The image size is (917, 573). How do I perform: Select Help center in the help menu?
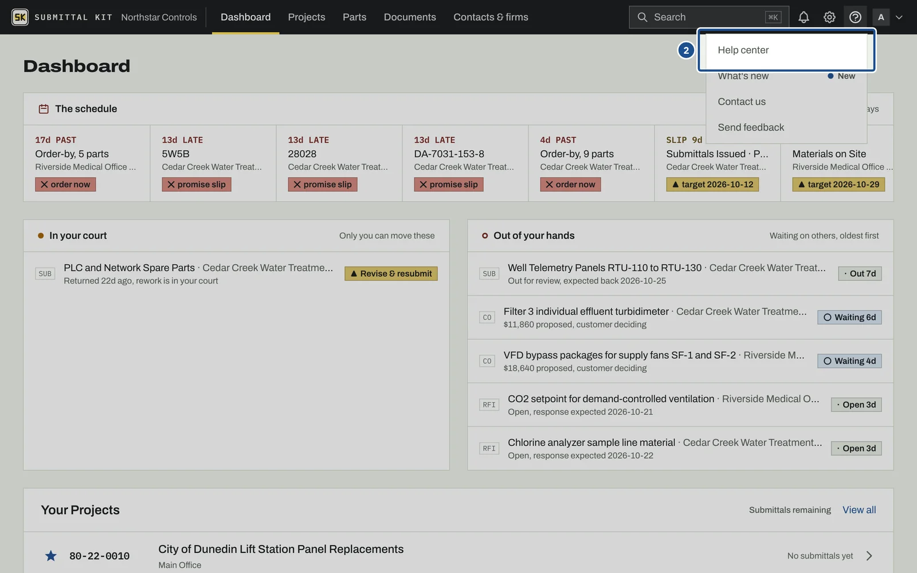(786, 50)
